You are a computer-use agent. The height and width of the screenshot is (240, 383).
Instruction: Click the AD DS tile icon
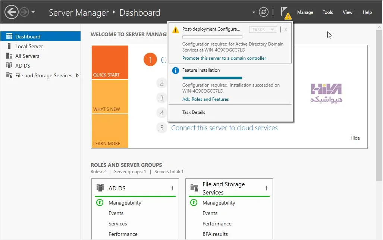click(x=100, y=188)
